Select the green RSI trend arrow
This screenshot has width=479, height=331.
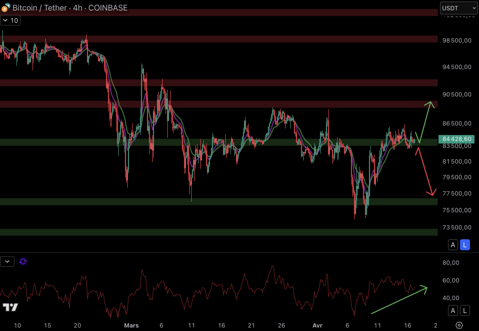pos(399,300)
